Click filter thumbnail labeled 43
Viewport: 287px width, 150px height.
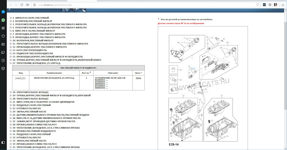[173, 79]
